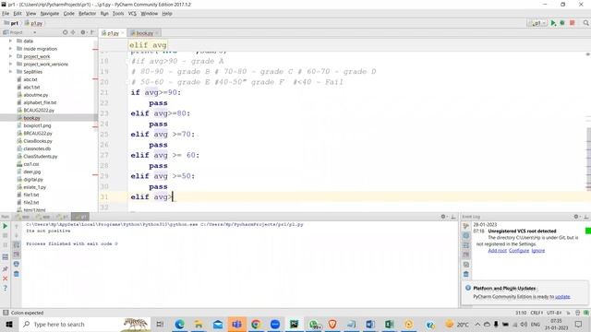Open help question mark in Run panel
This screenshot has width=591, height=332.
click(6, 289)
